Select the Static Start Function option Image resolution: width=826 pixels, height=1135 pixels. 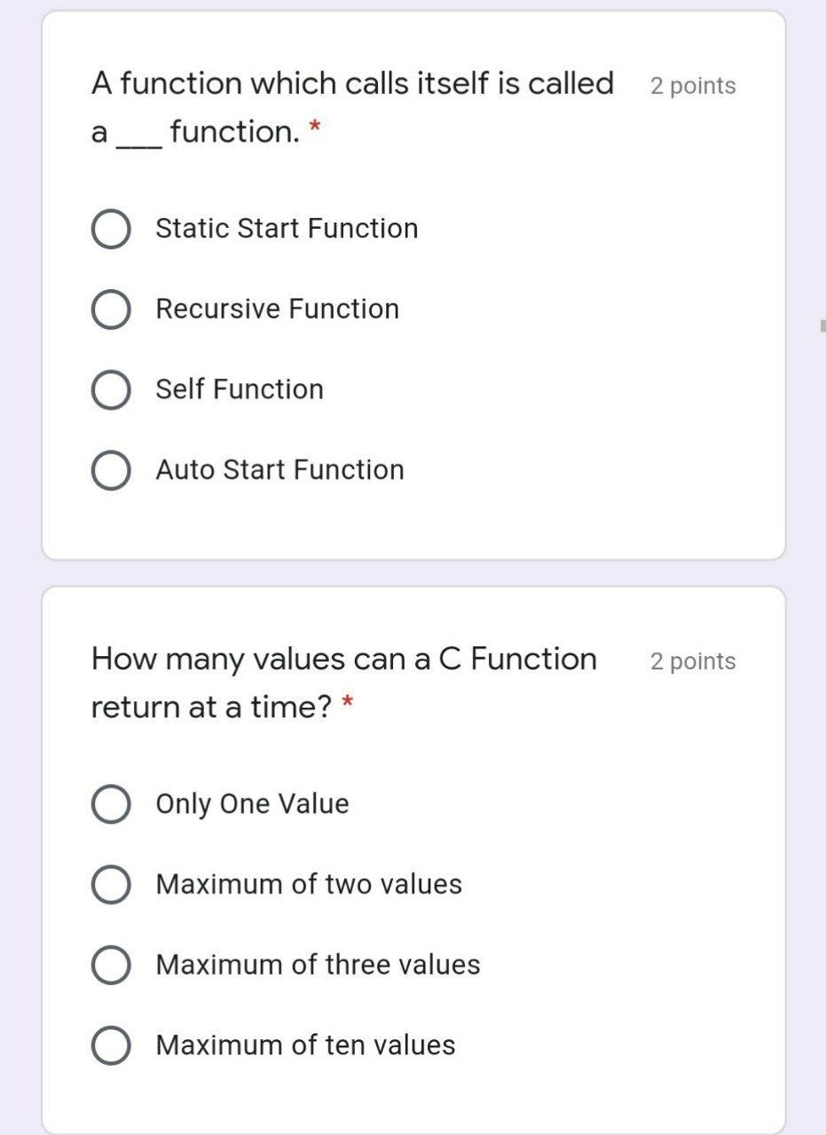[x=110, y=228]
